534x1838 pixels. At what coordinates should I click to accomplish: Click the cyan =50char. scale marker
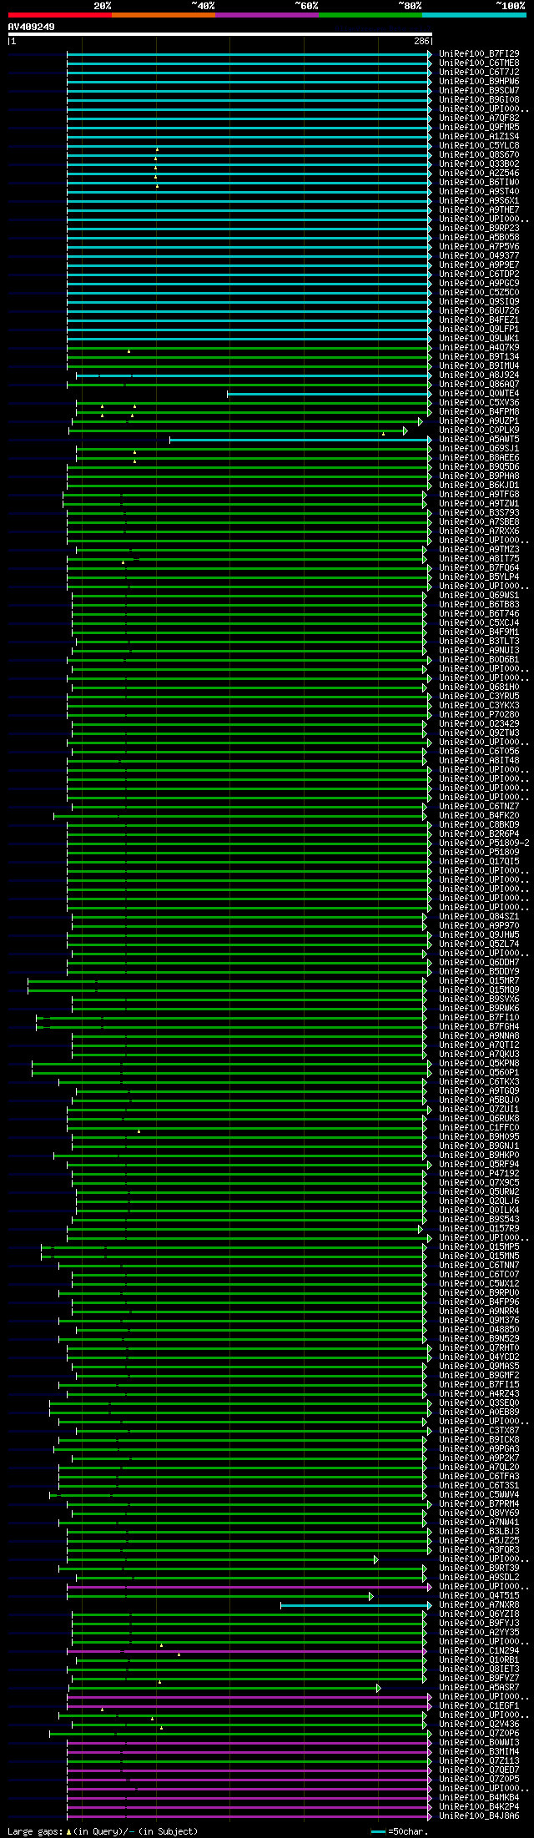[x=380, y=1832]
